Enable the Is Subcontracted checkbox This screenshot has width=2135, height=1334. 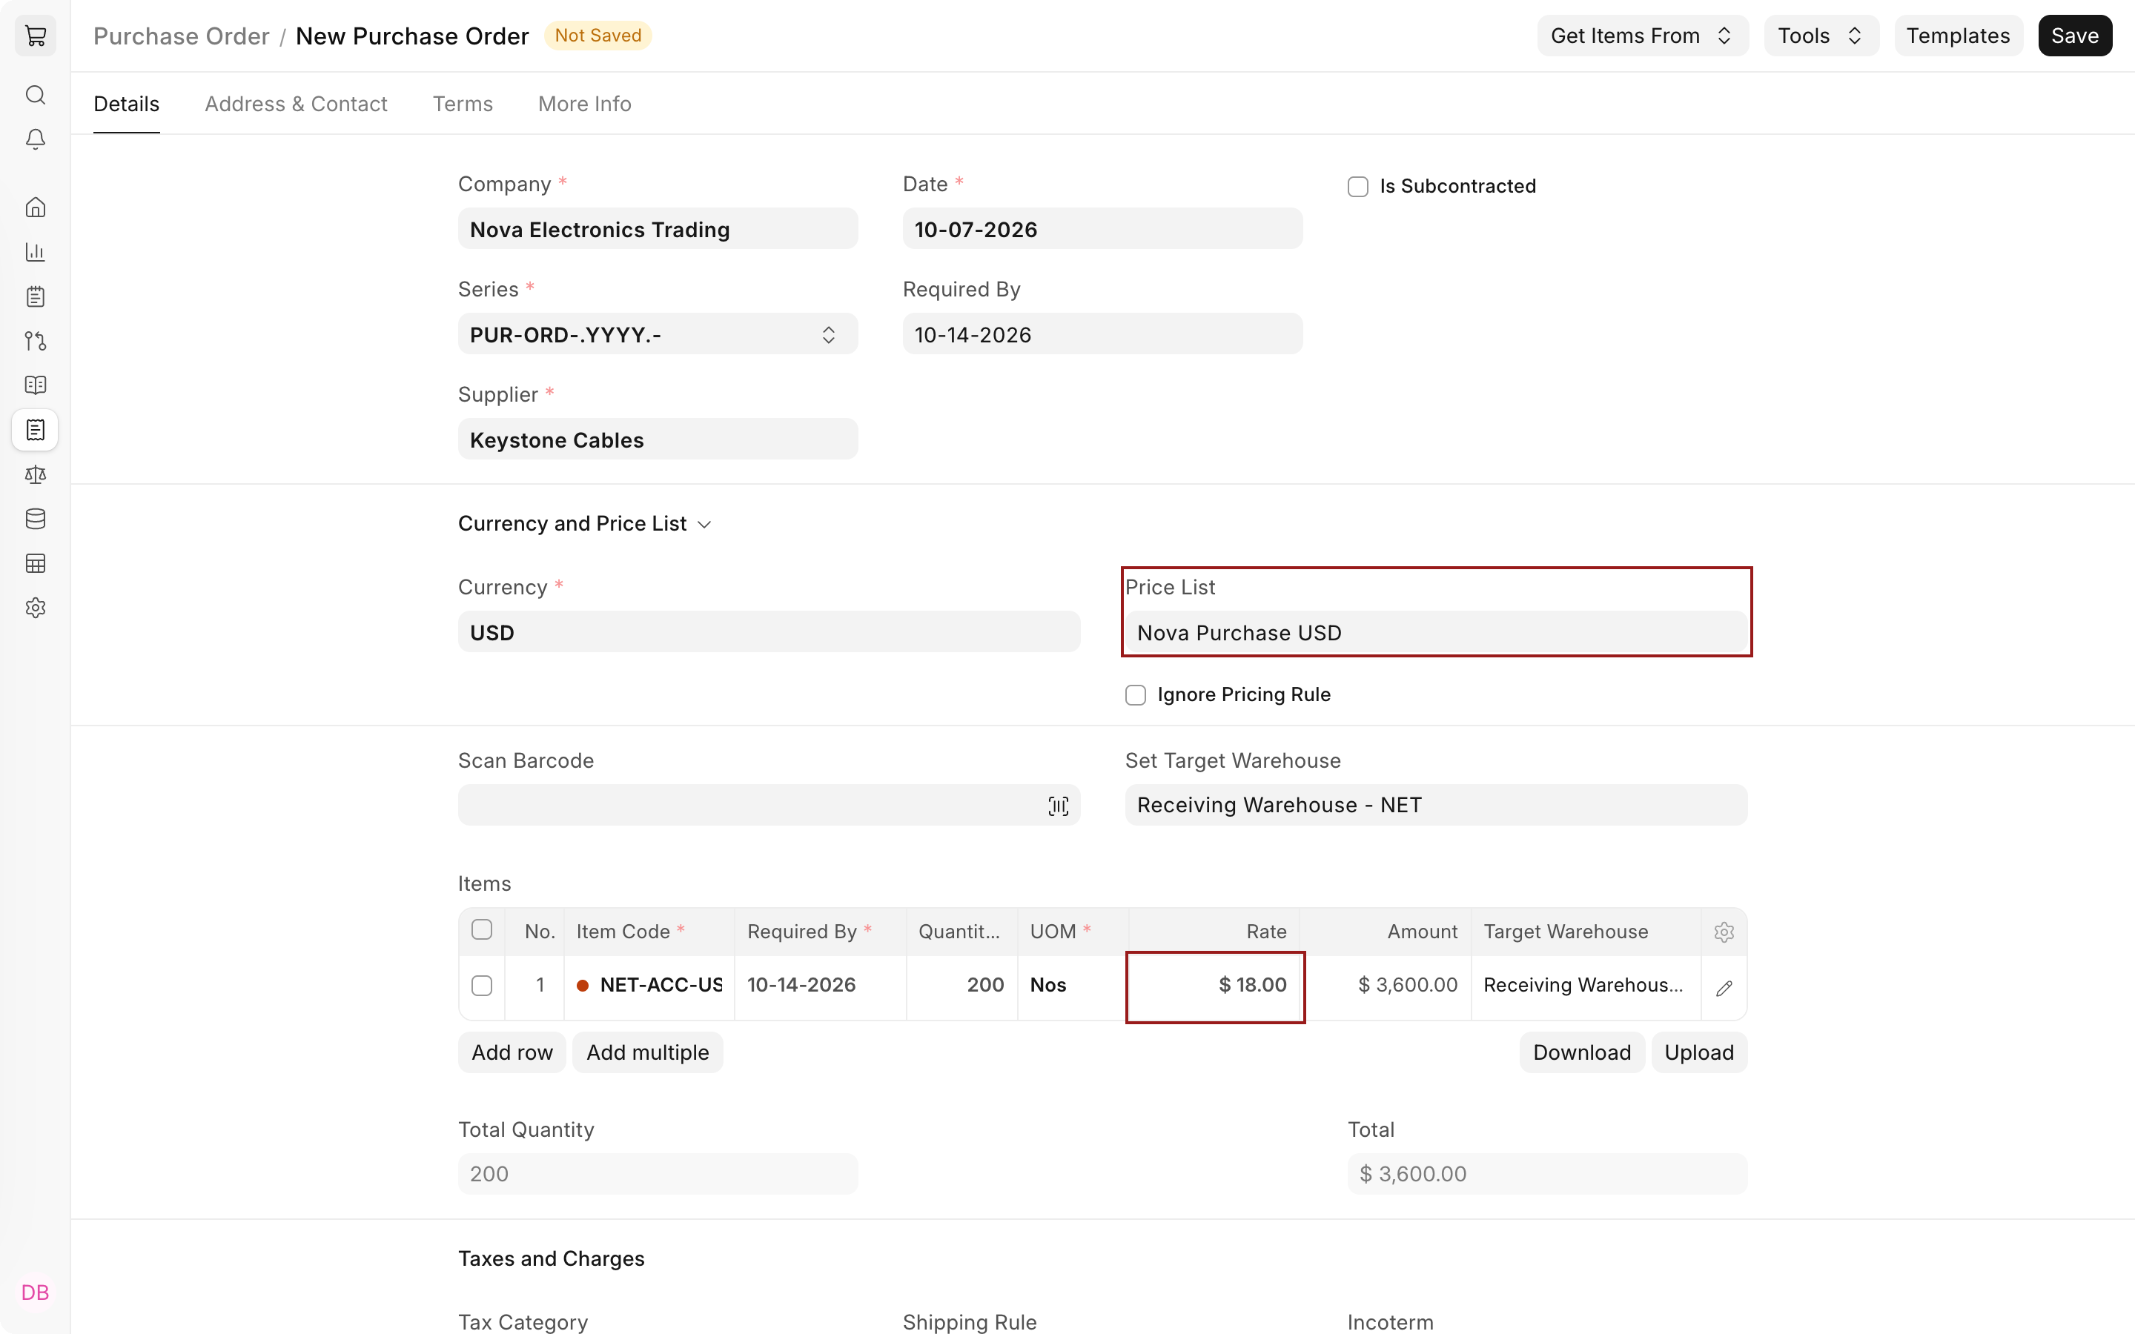[1358, 187]
